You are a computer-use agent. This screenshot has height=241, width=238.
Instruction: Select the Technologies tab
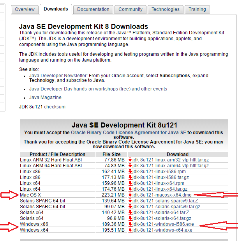[x=166, y=9]
